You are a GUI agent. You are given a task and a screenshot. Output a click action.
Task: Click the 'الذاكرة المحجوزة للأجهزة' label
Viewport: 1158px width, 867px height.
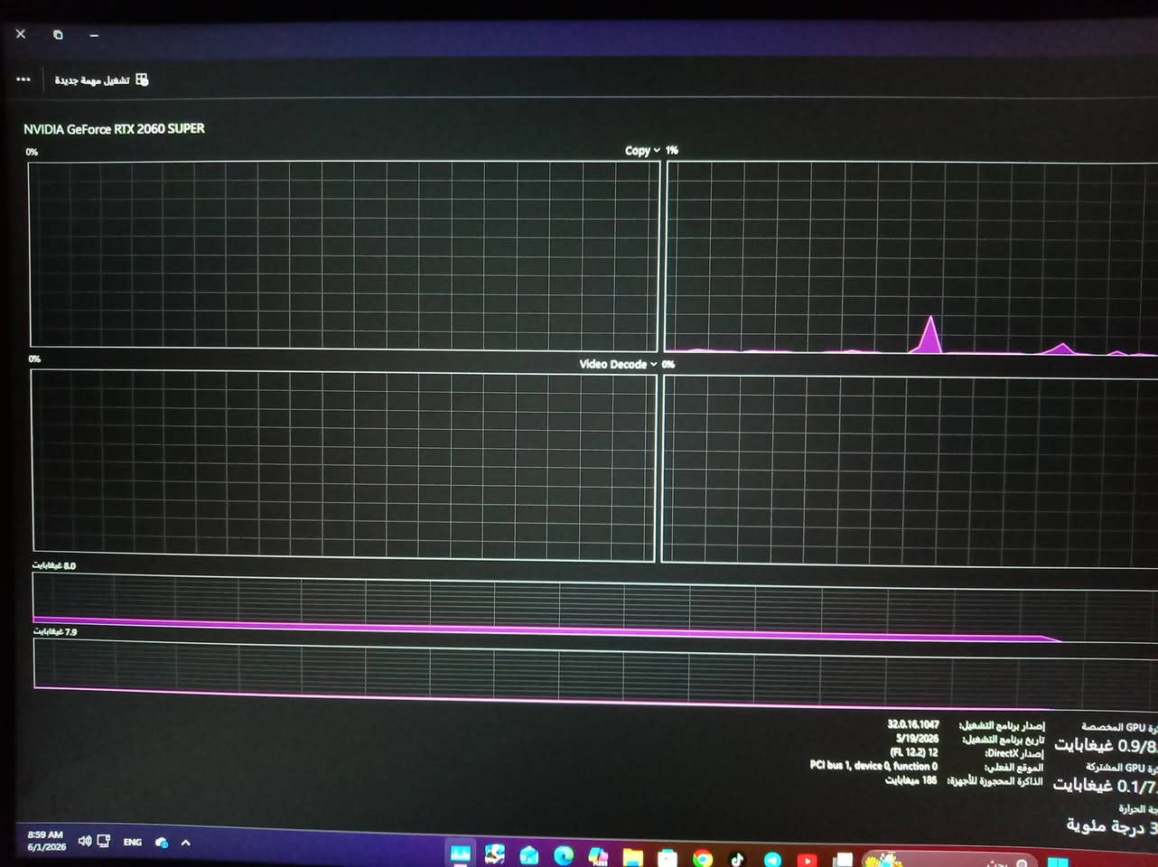(995, 781)
